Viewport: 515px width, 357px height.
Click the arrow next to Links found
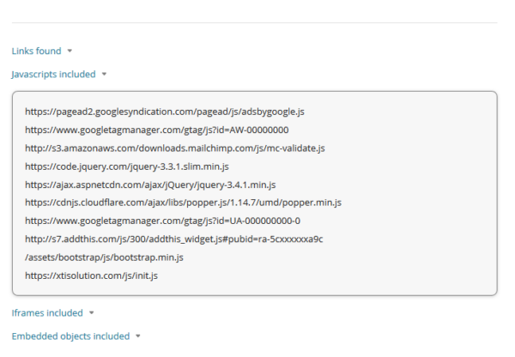tap(70, 51)
